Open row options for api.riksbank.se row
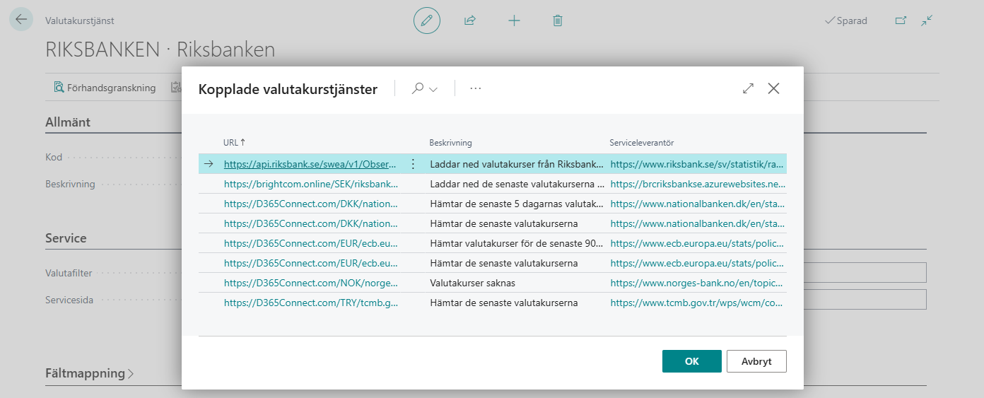 click(x=413, y=164)
